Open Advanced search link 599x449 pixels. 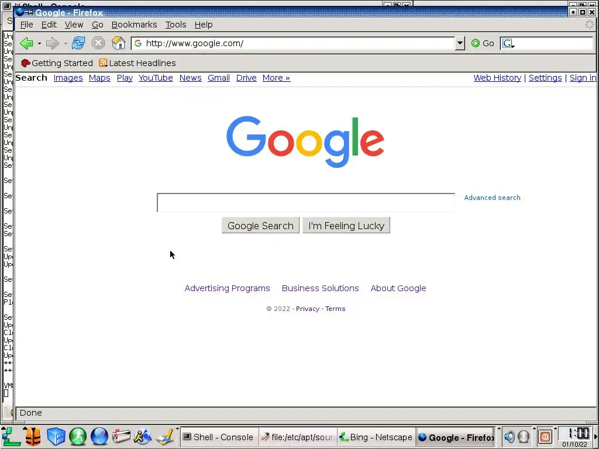pos(492,198)
